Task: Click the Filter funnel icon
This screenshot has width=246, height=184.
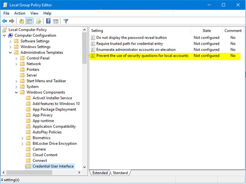Action: 66,21
